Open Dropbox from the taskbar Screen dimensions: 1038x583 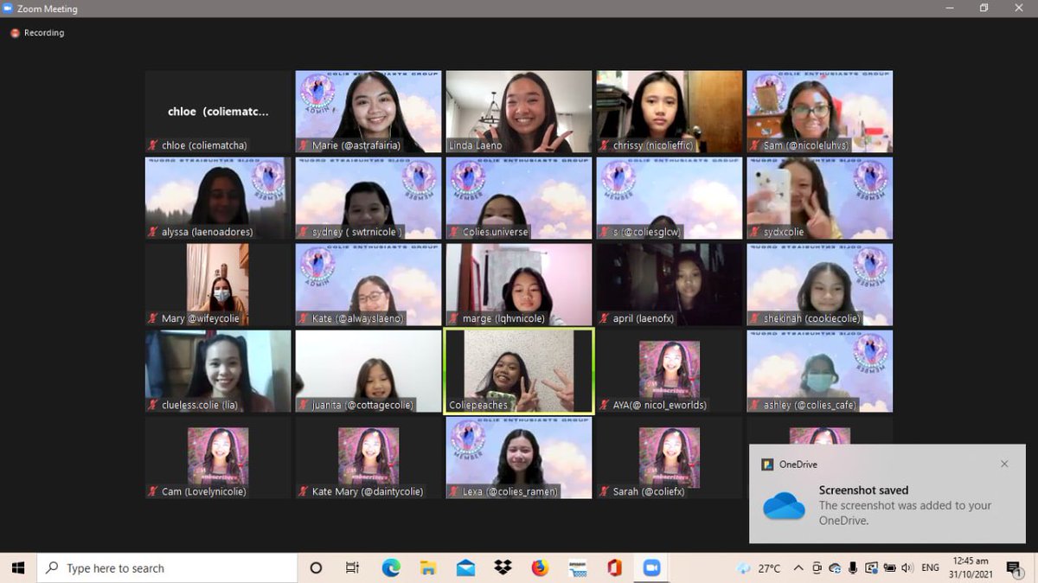click(503, 568)
